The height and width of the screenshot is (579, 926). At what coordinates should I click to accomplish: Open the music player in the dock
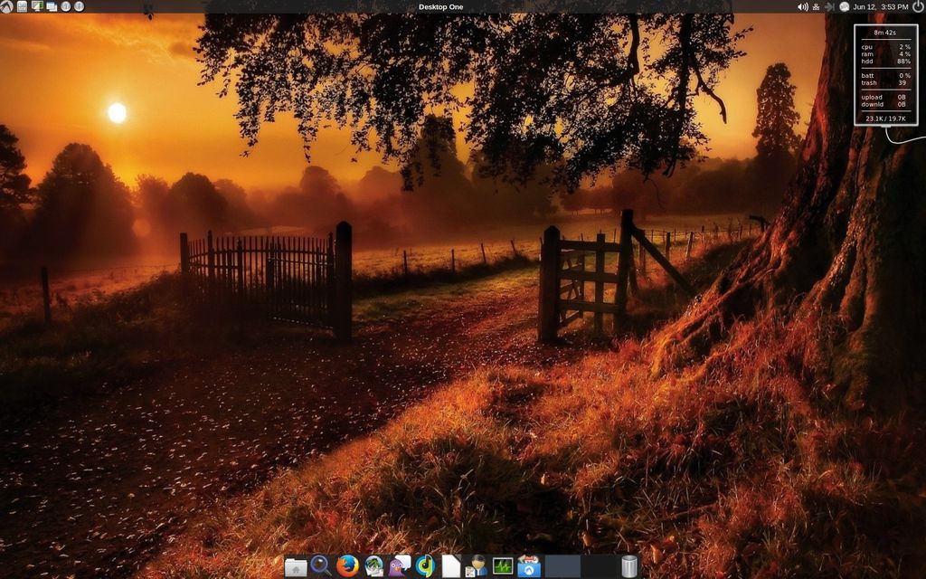(x=425, y=566)
